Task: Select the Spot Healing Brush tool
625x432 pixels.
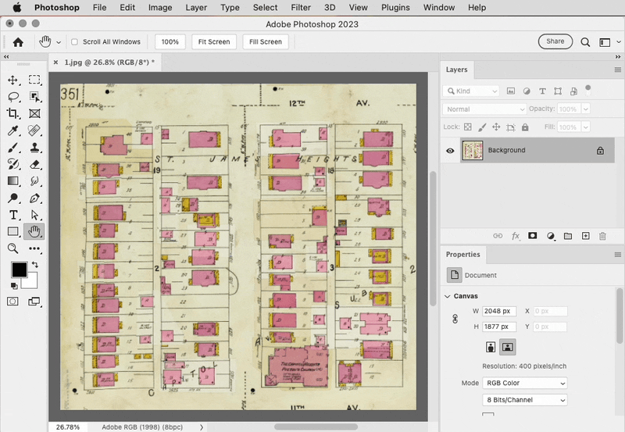Action: (34, 130)
